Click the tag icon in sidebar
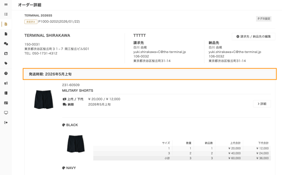282x175 pixels. click(x=6, y=63)
